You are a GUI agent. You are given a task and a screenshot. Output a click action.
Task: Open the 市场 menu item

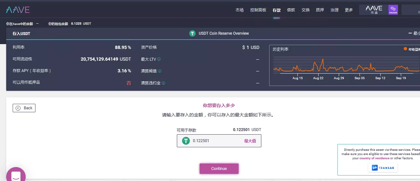click(x=240, y=10)
